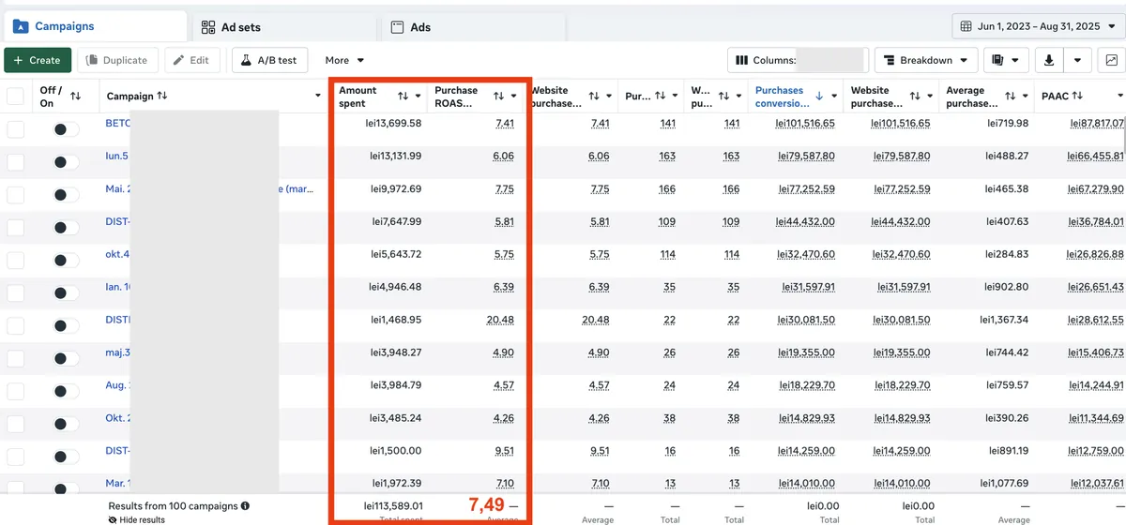Open Campaign column options caret
The image size is (1126, 525).
pos(317,96)
